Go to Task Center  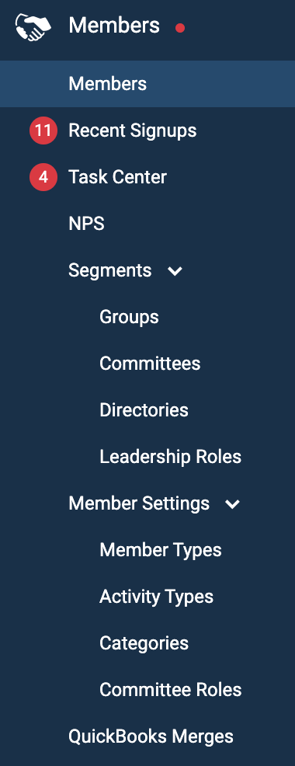(118, 177)
